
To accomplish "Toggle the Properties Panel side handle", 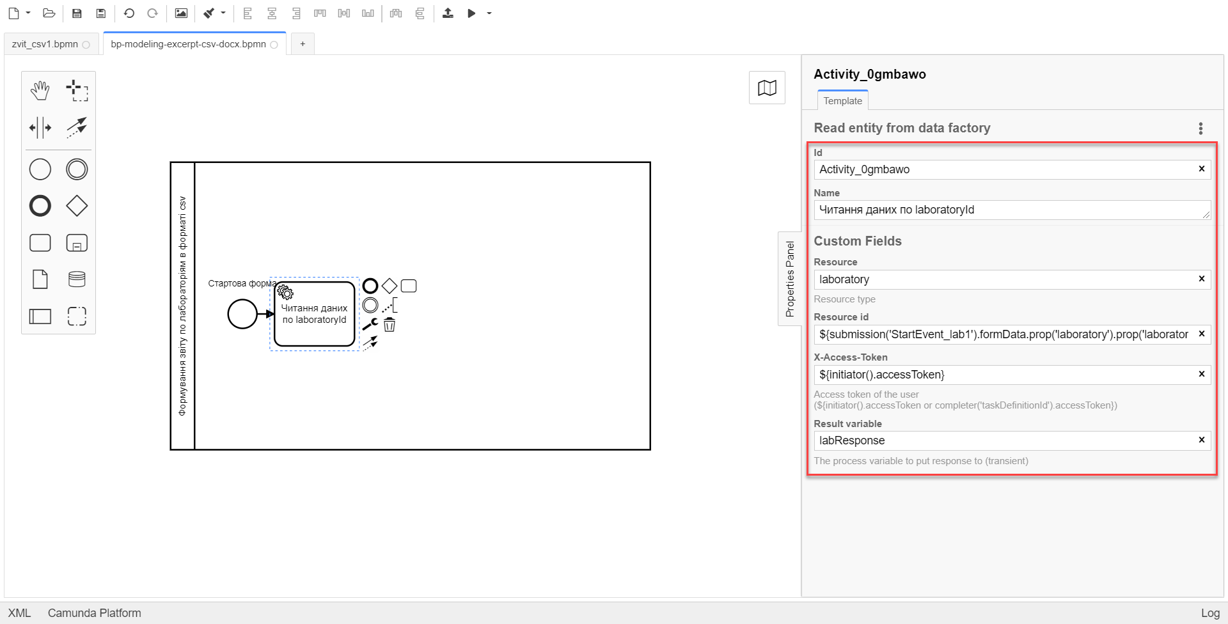I will coord(790,279).
